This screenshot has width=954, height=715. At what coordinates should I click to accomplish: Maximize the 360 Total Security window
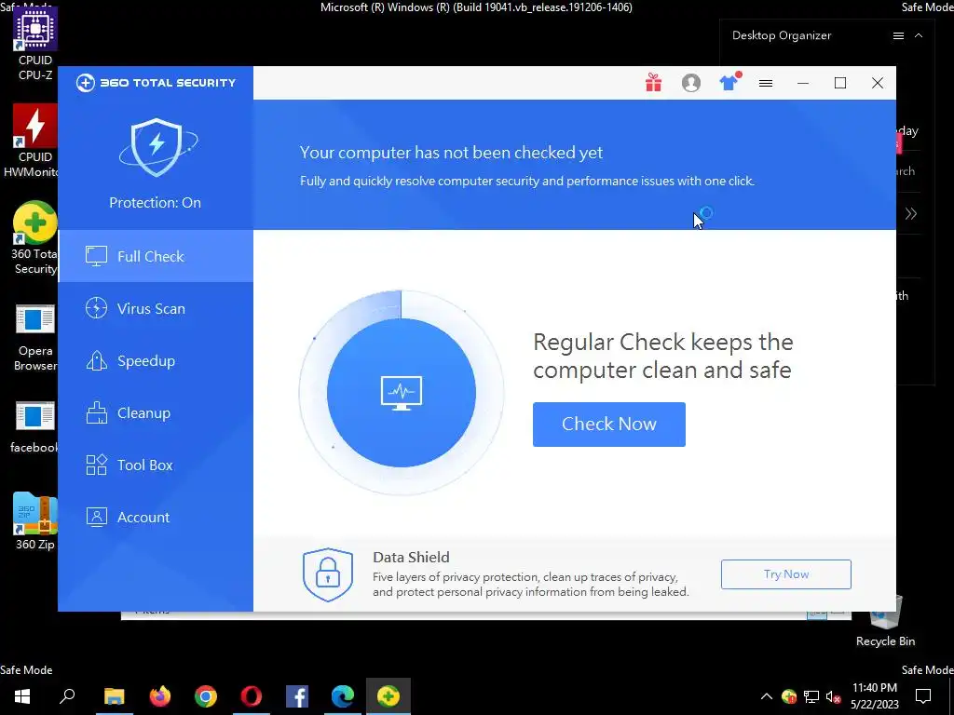coord(840,83)
